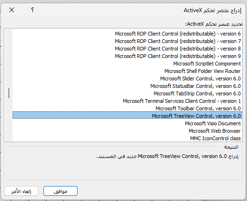Click the list's vertical scrollbar thumb
Viewport: 247px width, 201px height.
9,93
